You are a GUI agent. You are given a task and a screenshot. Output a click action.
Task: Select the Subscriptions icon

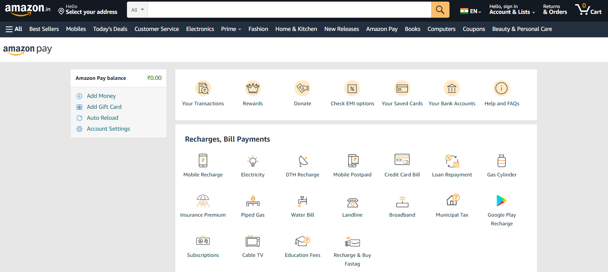pyautogui.click(x=203, y=240)
